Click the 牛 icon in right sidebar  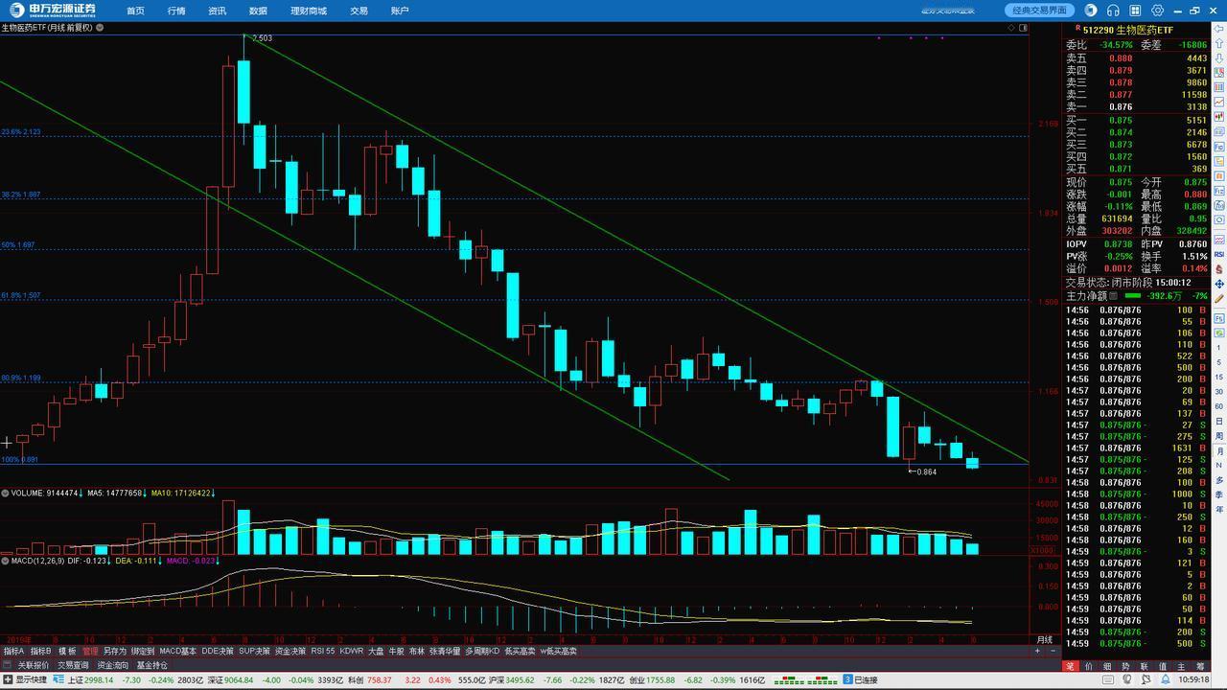pyautogui.click(x=1219, y=512)
